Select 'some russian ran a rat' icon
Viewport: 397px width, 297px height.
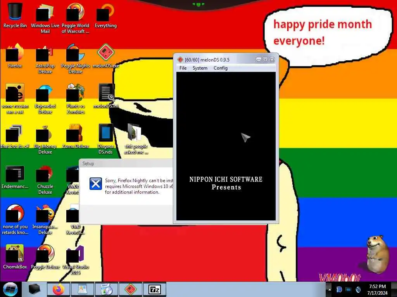15,99
